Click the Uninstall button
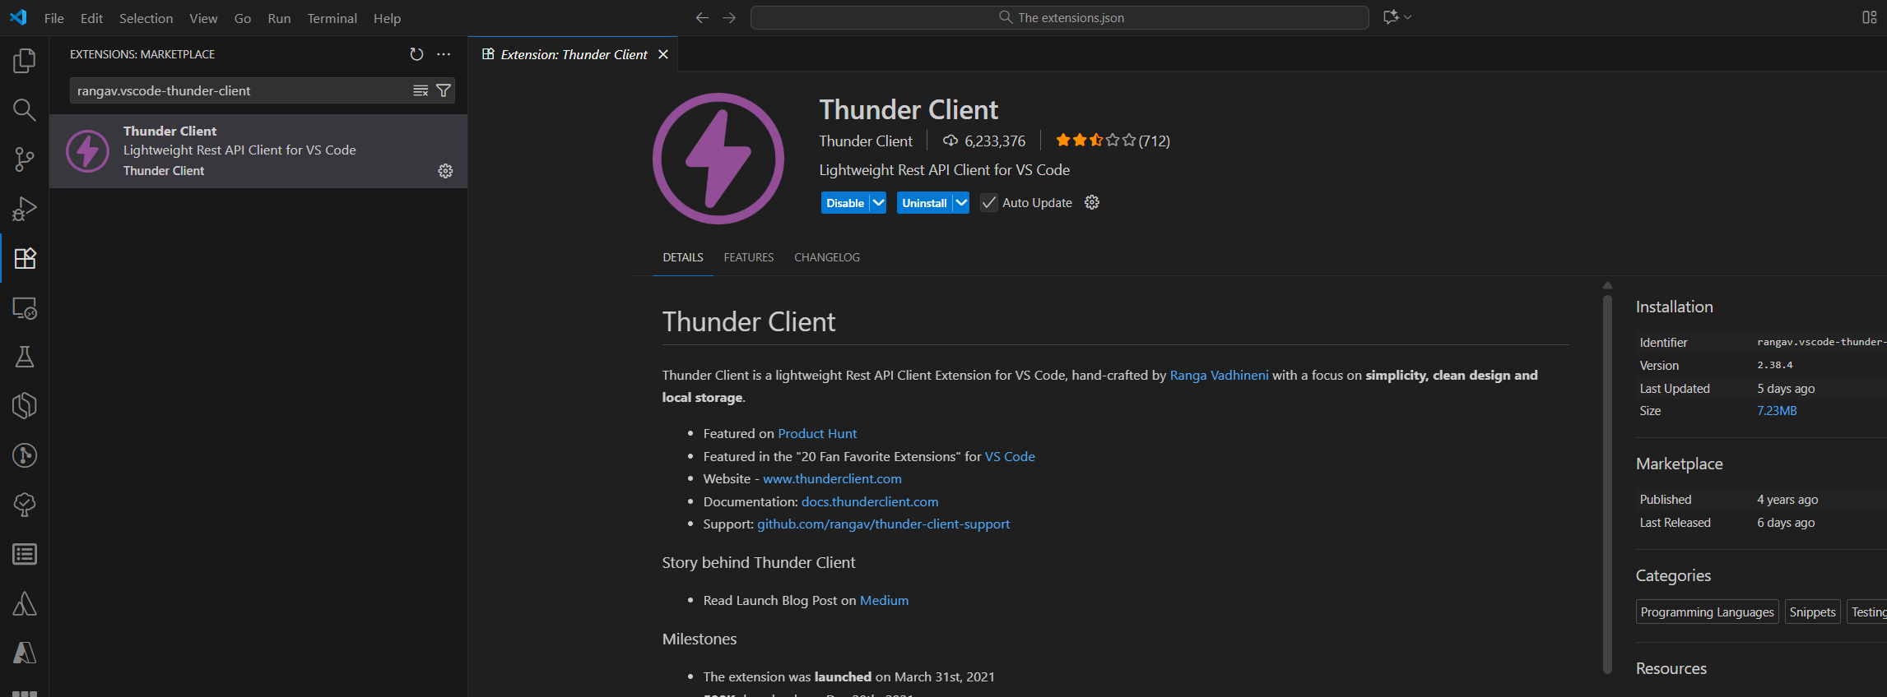 (924, 202)
